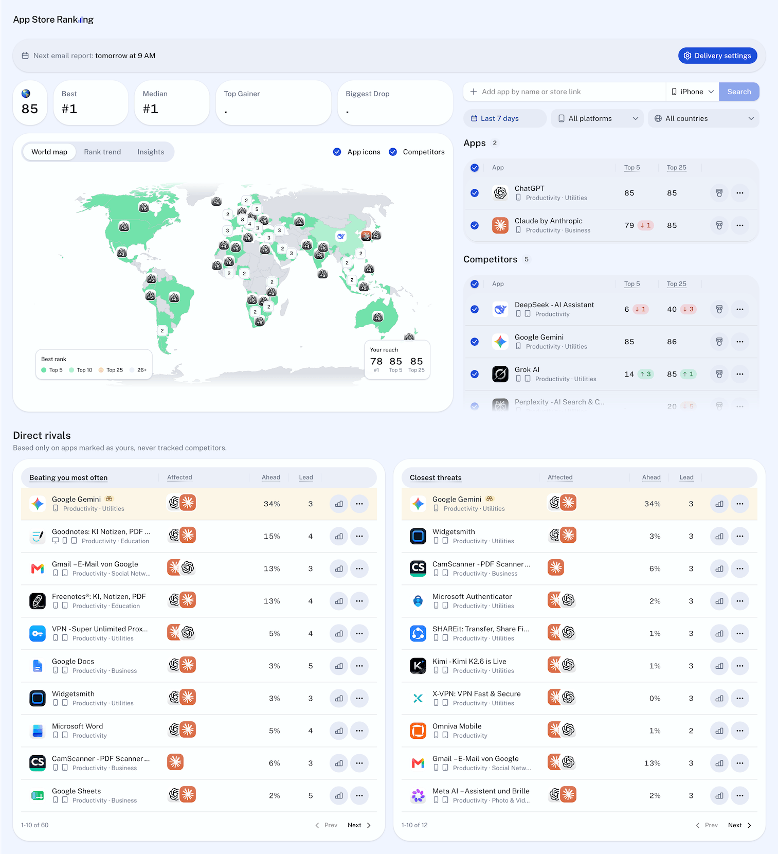
Task: Uncheck the DeepSeek competitor checkbox
Action: 475,309
